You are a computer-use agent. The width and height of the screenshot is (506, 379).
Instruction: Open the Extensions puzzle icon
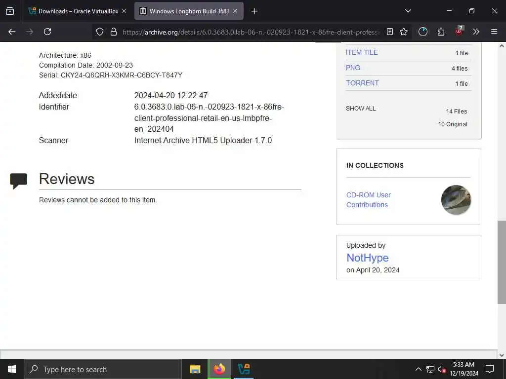441,32
